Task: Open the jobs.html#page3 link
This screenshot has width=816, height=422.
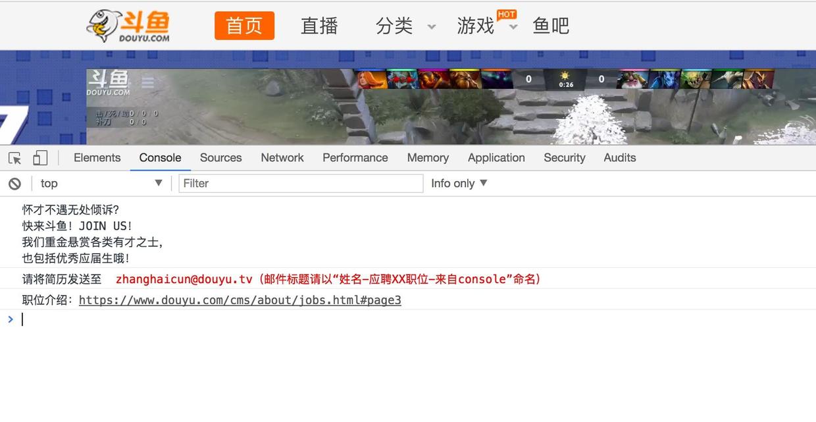Action: point(240,300)
